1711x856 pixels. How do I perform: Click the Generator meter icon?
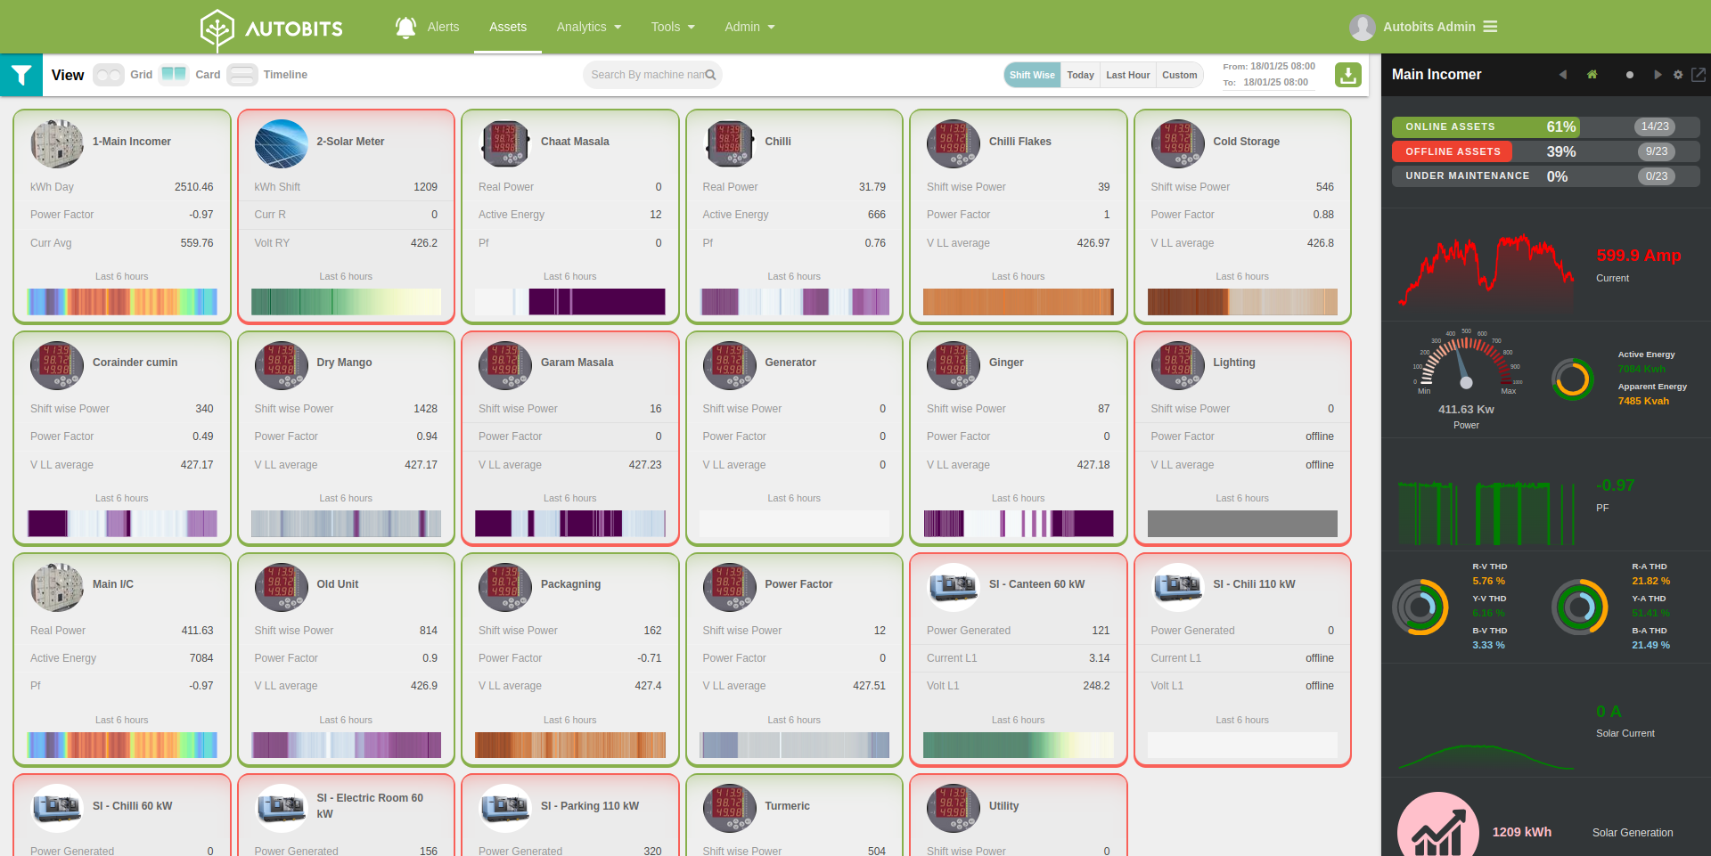(x=730, y=365)
